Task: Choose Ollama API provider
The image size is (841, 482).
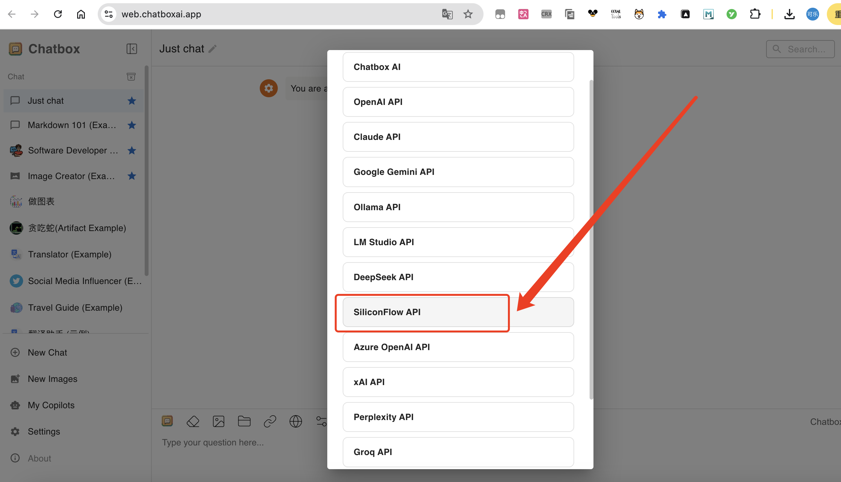Action: pyautogui.click(x=458, y=207)
